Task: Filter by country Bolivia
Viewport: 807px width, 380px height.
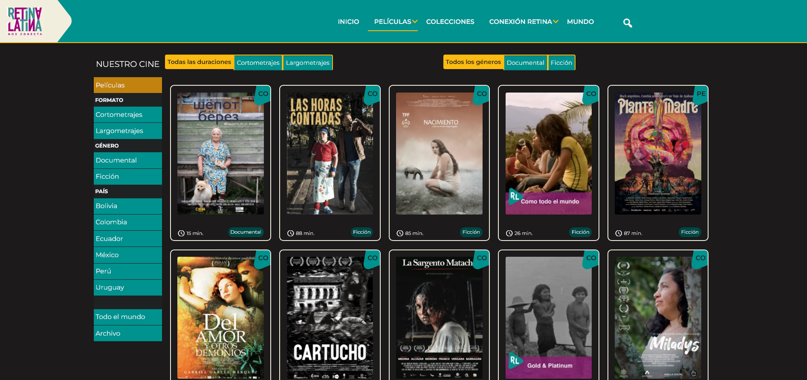Action: click(128, 206)
